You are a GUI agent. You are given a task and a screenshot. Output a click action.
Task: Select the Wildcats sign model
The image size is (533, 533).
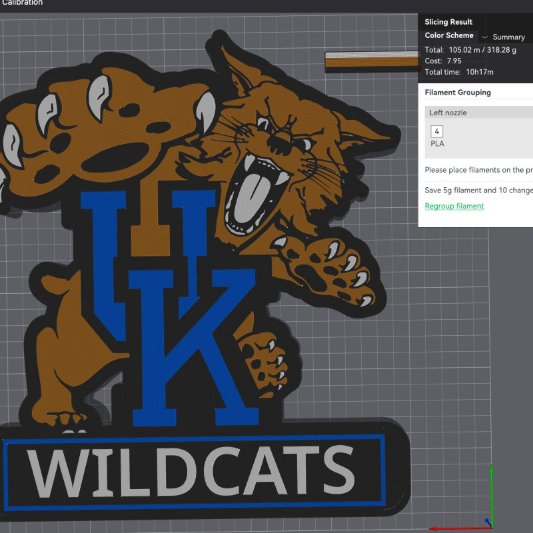click(x=193, y=470)
